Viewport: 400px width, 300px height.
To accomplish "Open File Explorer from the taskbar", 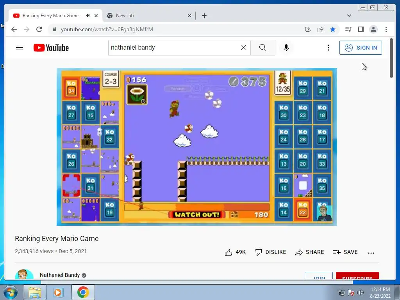I will tap(35, 292).
